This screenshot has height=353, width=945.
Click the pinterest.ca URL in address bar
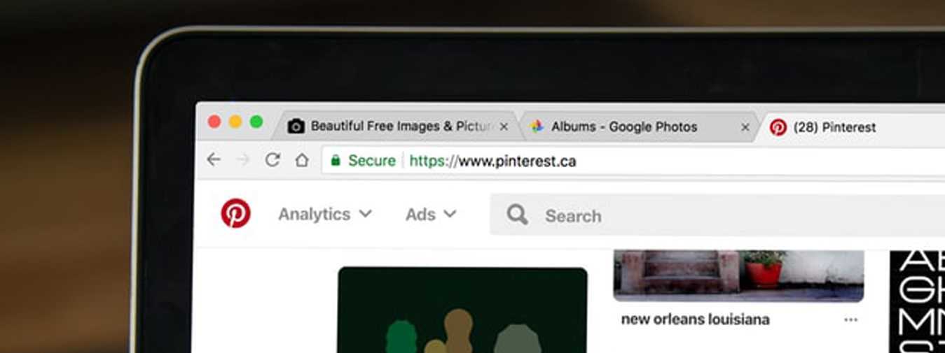point(517,161)
